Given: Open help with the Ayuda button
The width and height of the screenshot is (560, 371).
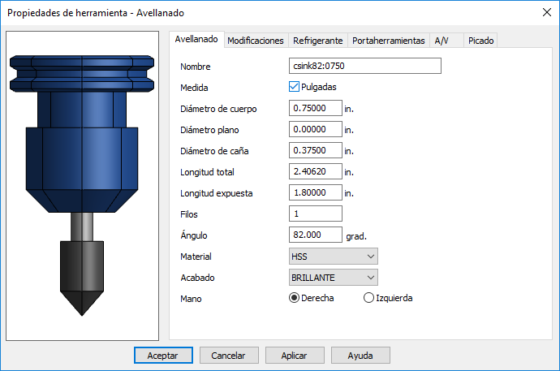Looking at the screenshot, I should tap(360, 356).
